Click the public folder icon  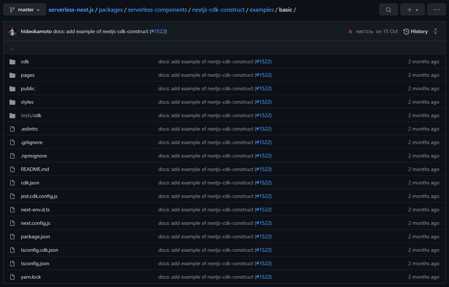click(x=12, y=89)
